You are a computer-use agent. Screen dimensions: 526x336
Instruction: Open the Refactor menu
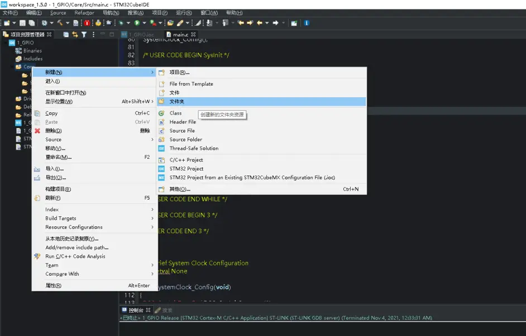coord(84,13)
